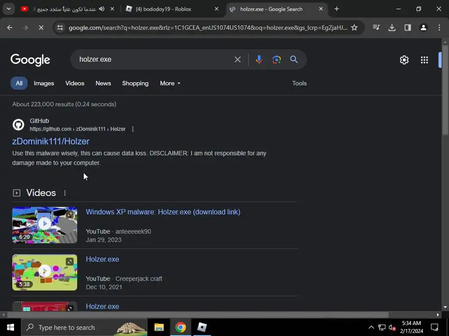View site information icon in address bar

tap(60, 28)
